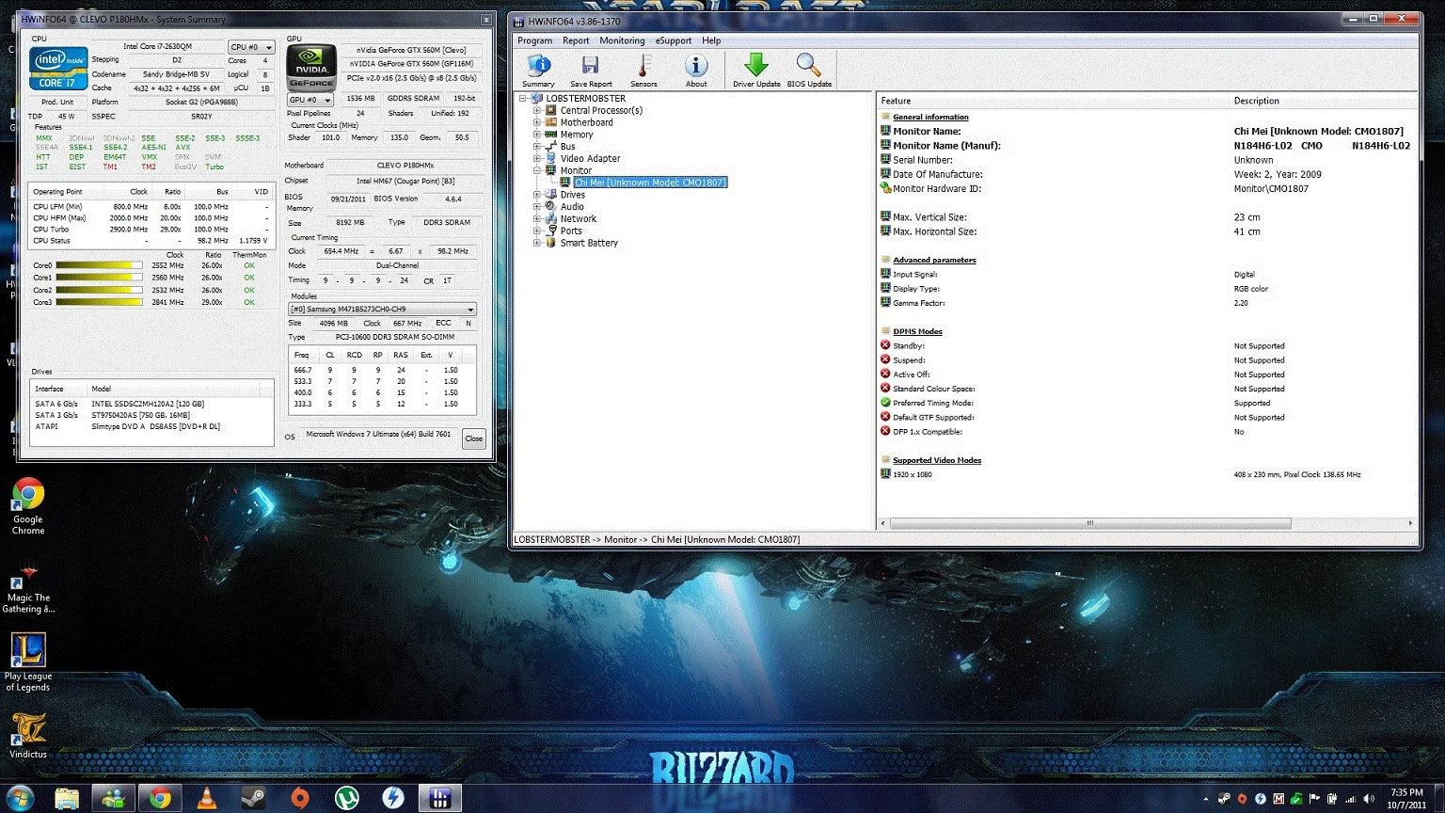Click the horizontal scrollbar in details pane
Viewport: 1445px width, 813px height.
[x=1089, y=523]
